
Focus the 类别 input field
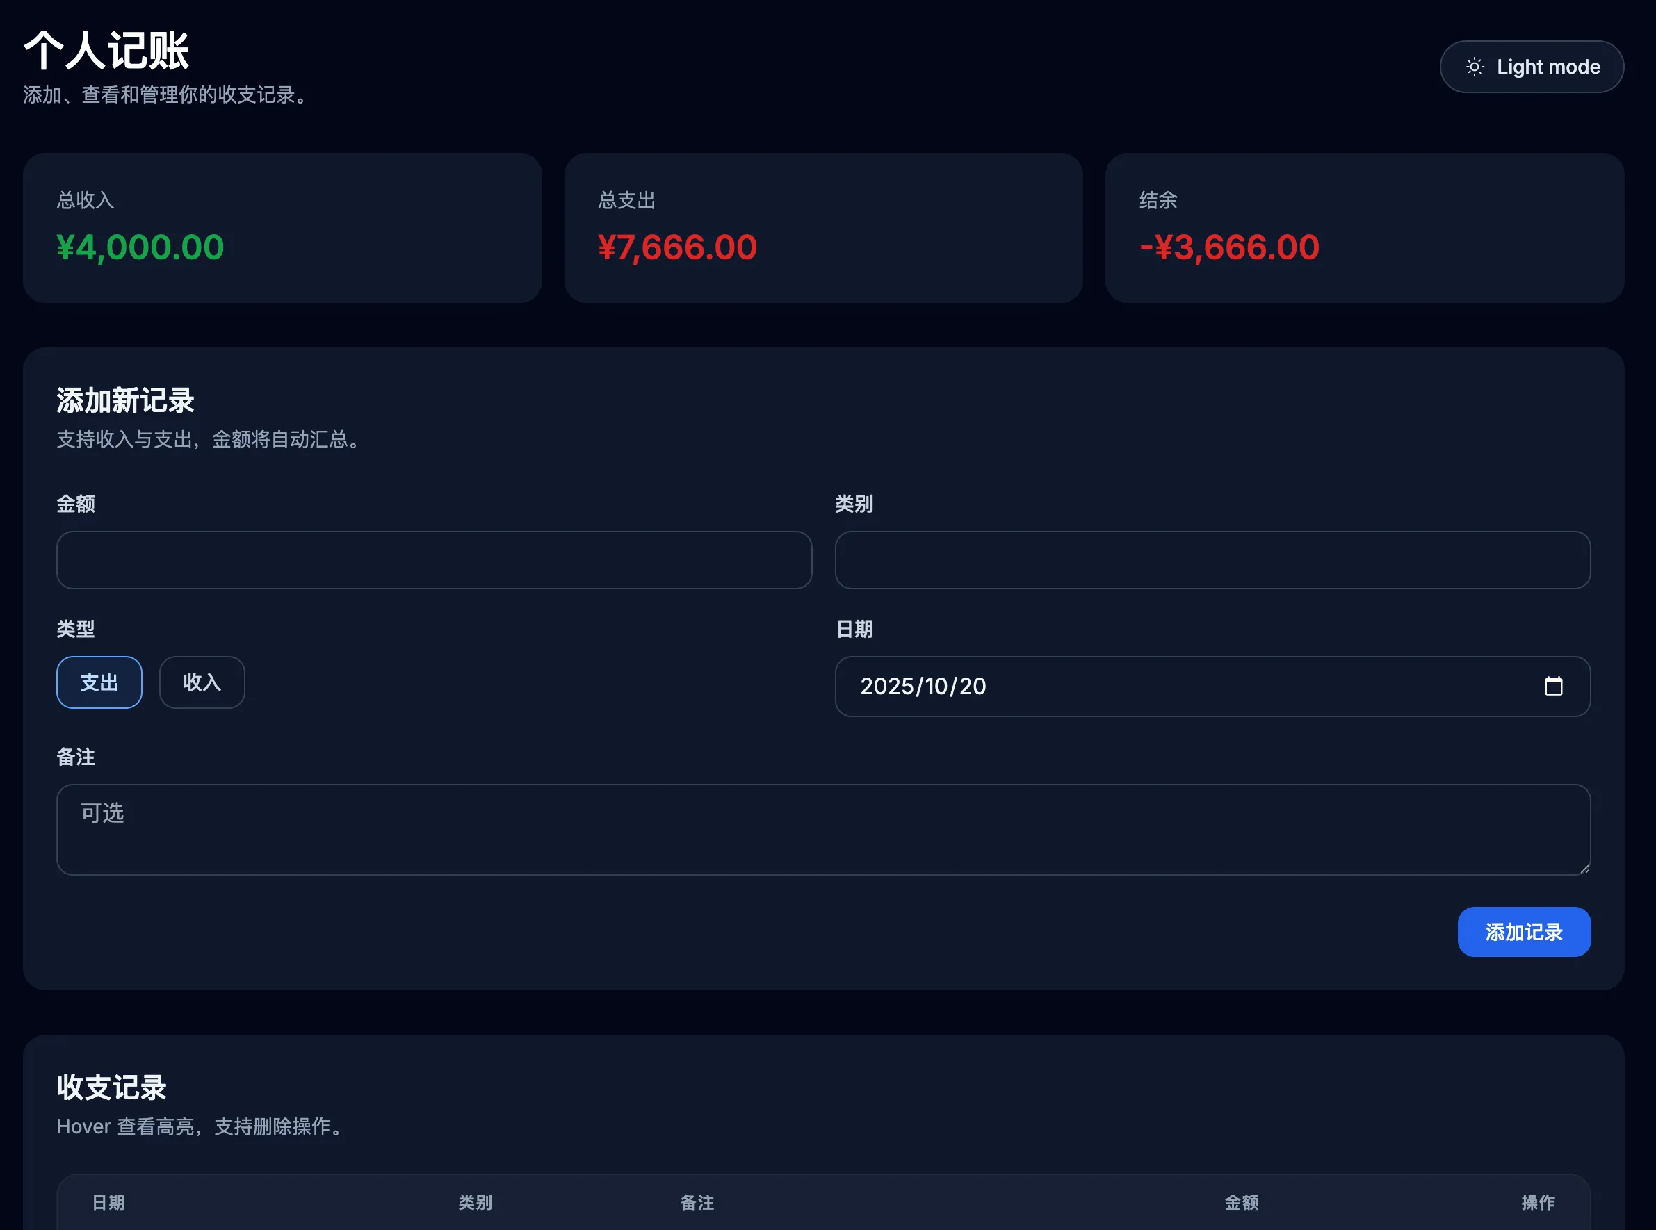[x=1212, y=560]
